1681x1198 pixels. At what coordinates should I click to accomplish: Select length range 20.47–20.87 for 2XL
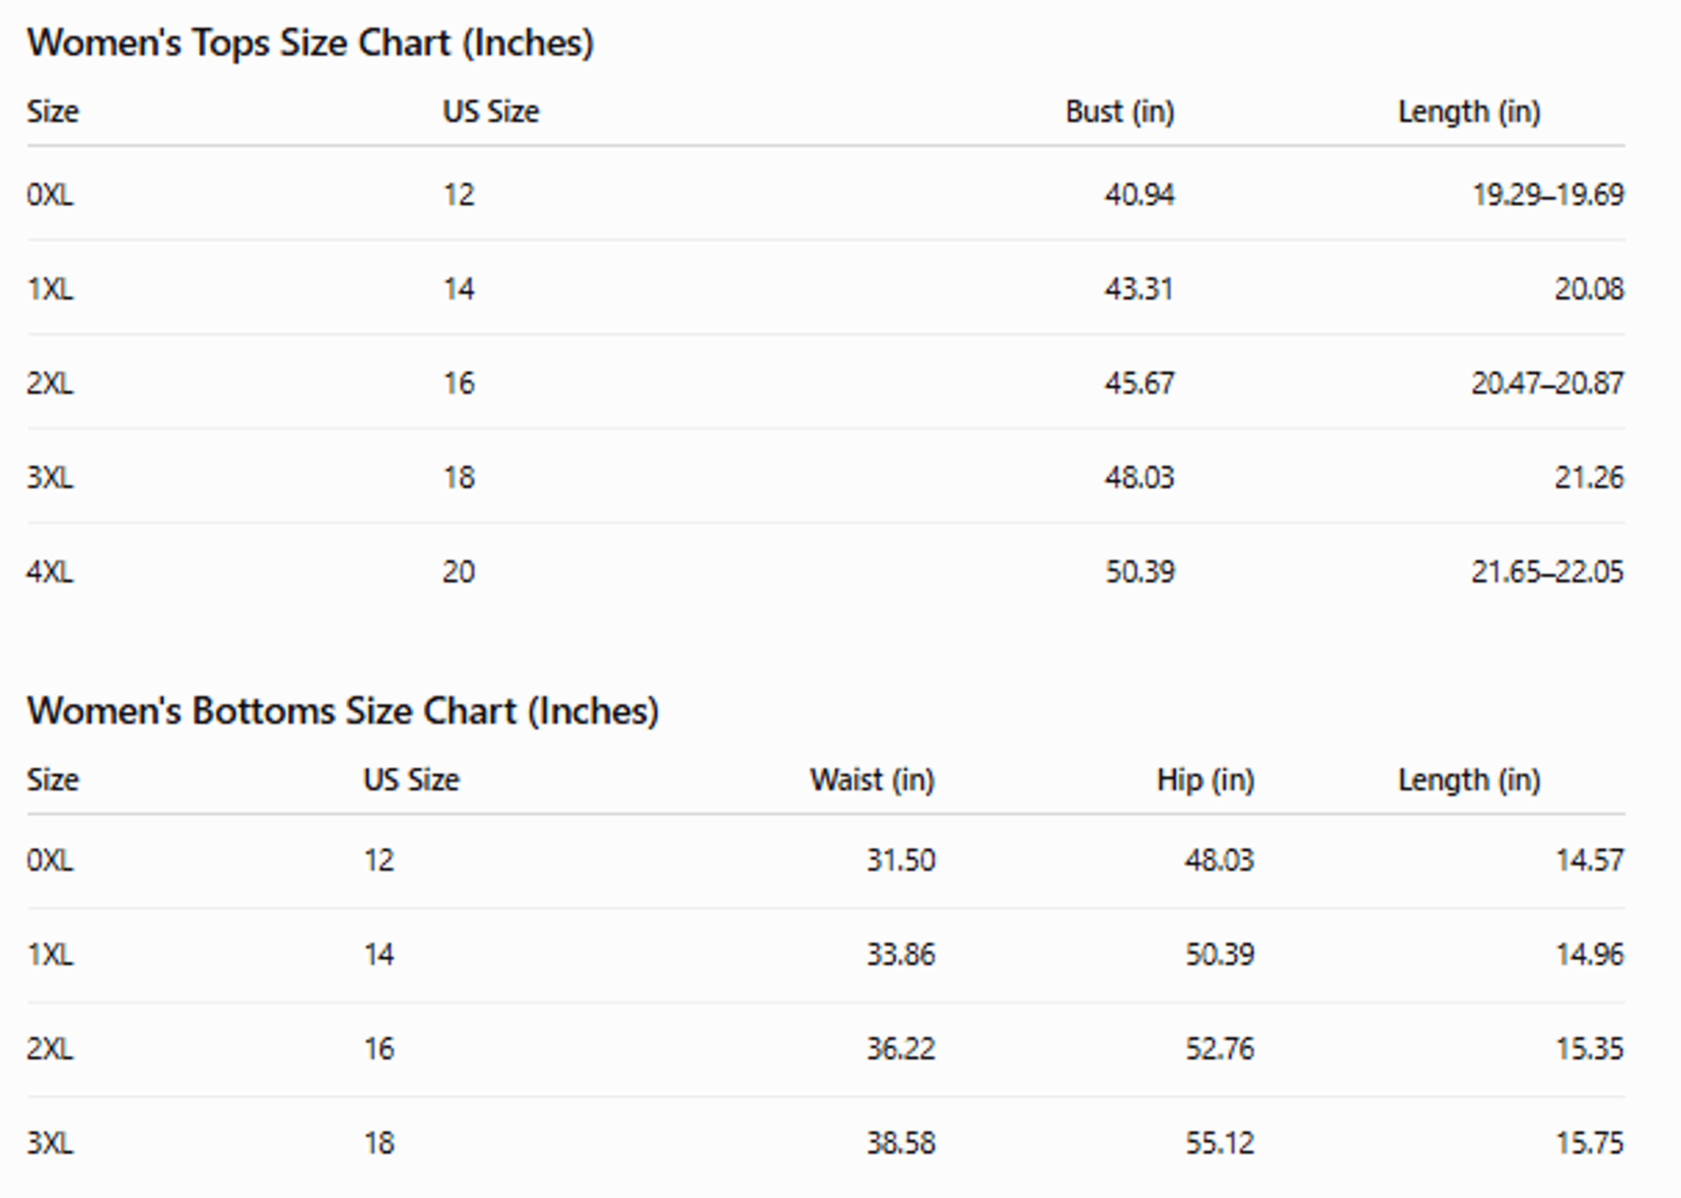(x=1547, y=383)
